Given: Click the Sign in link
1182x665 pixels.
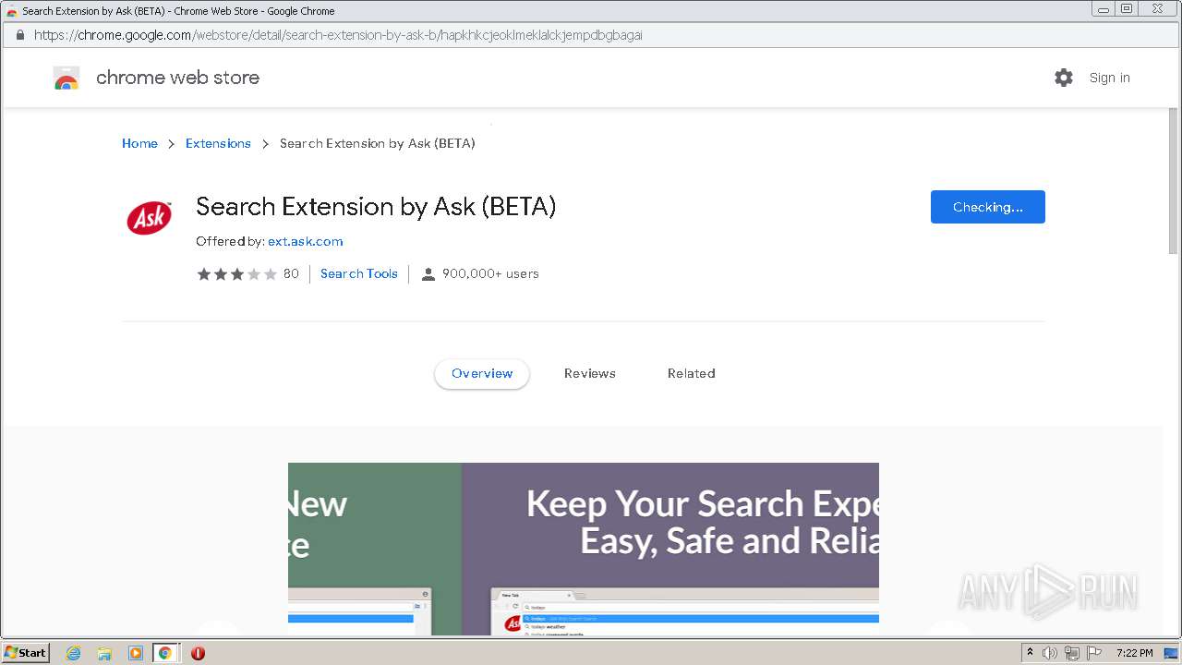Looking at the screenshot, I should pyautogui.click(x=1109, y=78).
